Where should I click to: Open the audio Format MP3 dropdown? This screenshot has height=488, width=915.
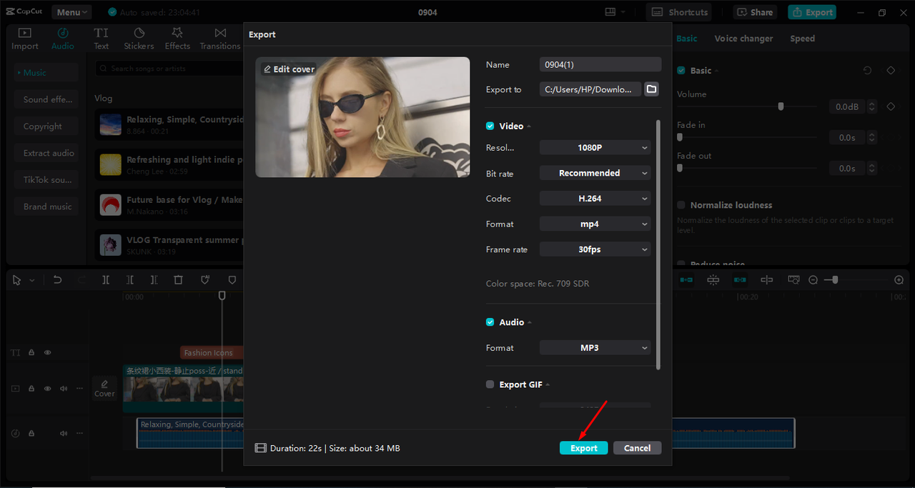coord(595,348)
